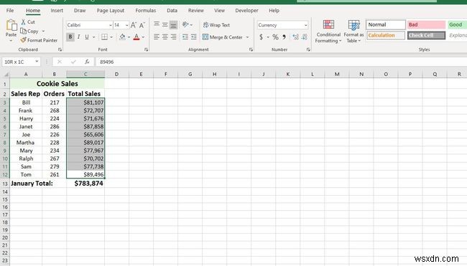Click the red Font Color A
This screenshot has height=266, width=467.
tap(137, 37)
